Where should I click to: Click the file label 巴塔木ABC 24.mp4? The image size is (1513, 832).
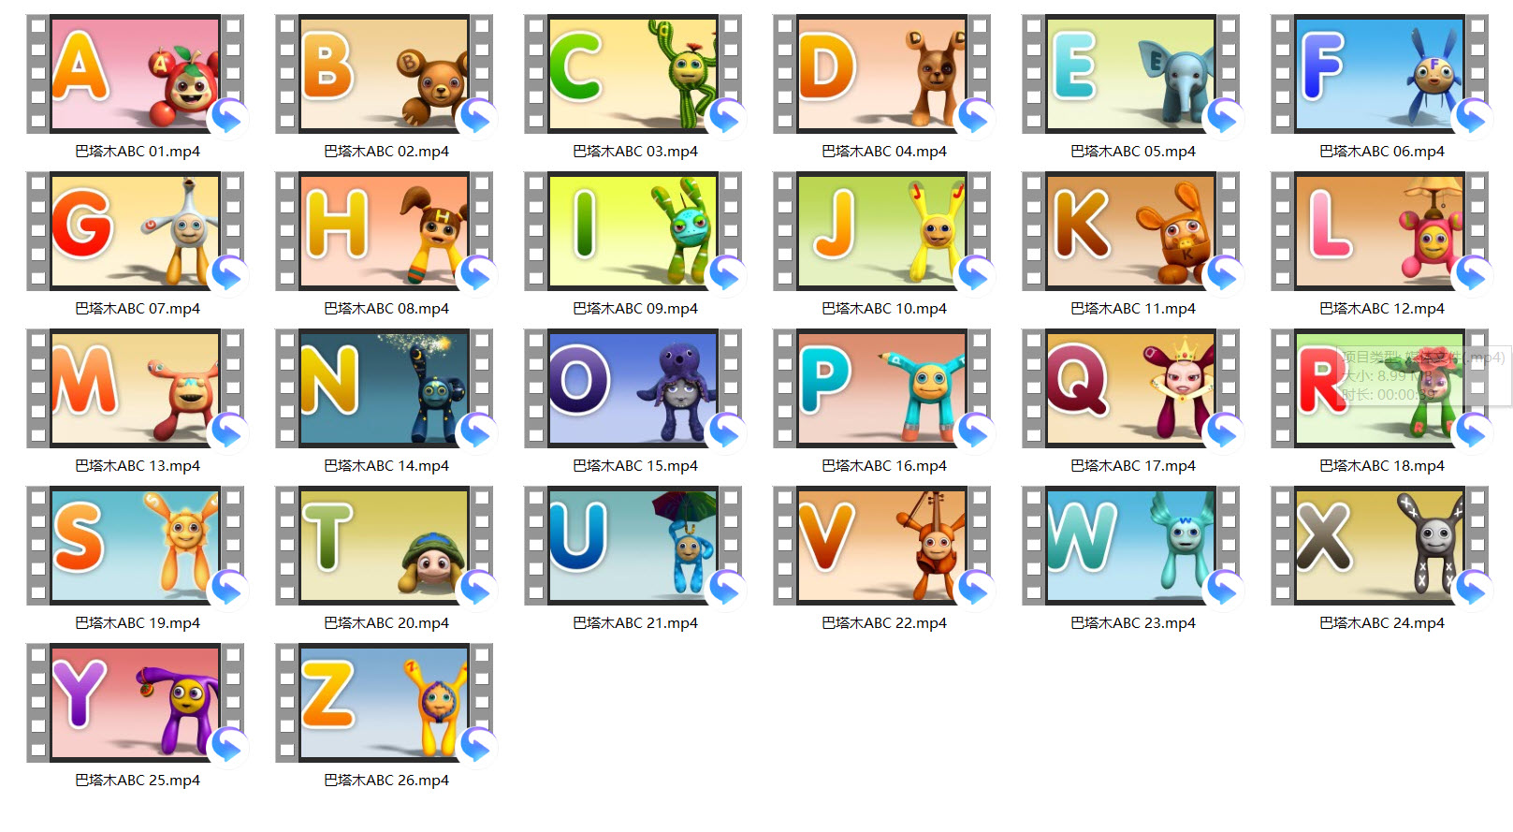(1381, 623)
